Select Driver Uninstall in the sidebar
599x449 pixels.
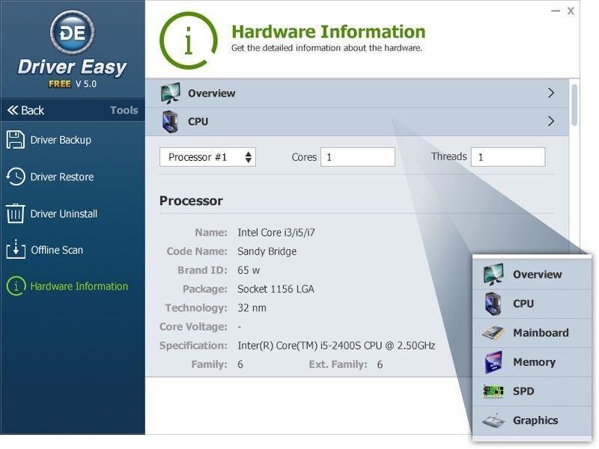coord(64,213)
